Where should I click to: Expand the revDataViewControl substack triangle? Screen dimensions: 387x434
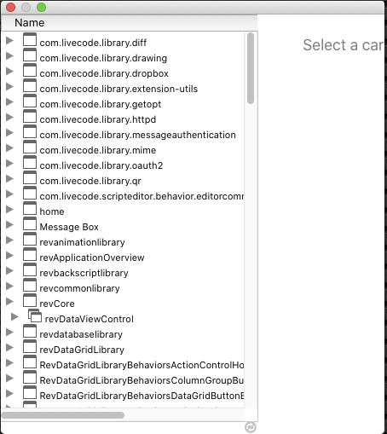[x=14, y=316]
